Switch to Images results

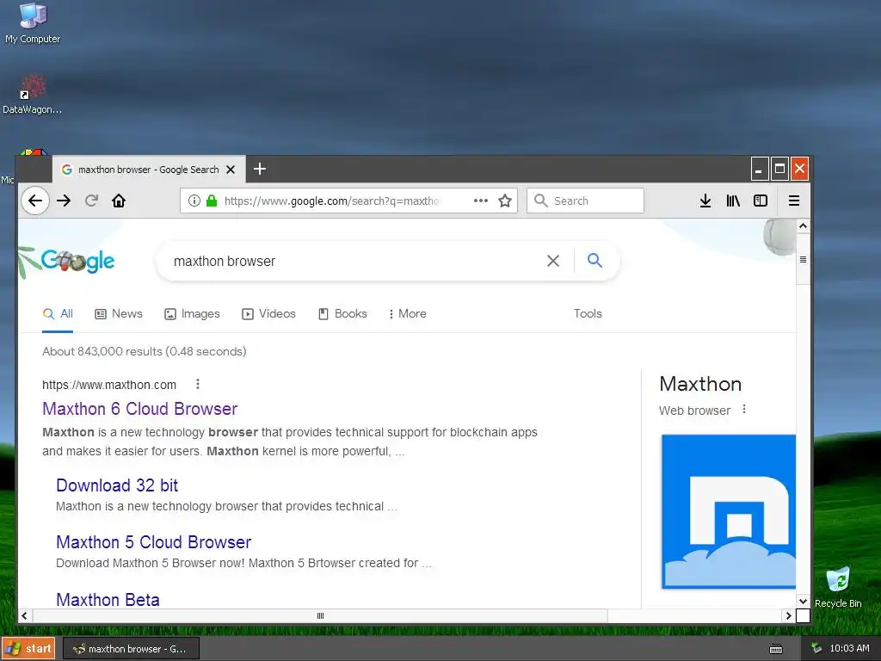[x=192, y=313]
